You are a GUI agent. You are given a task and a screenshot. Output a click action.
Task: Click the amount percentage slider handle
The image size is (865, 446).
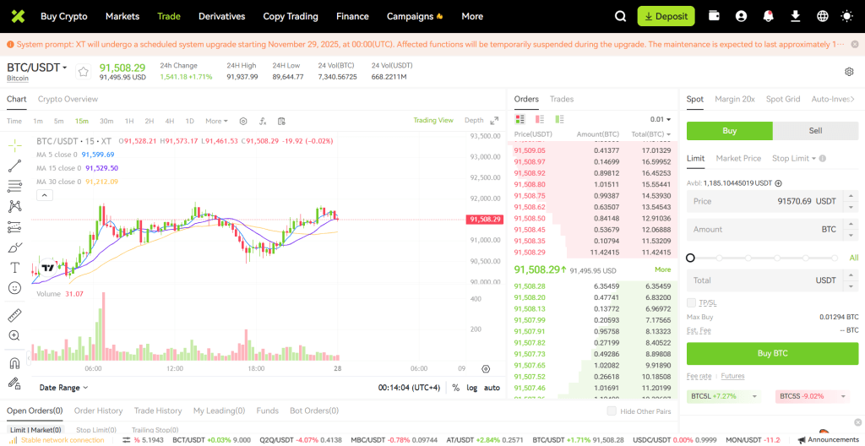pyautogui.click(x=690, y=258)
